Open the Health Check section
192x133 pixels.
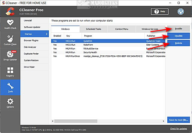click(10, 25)
